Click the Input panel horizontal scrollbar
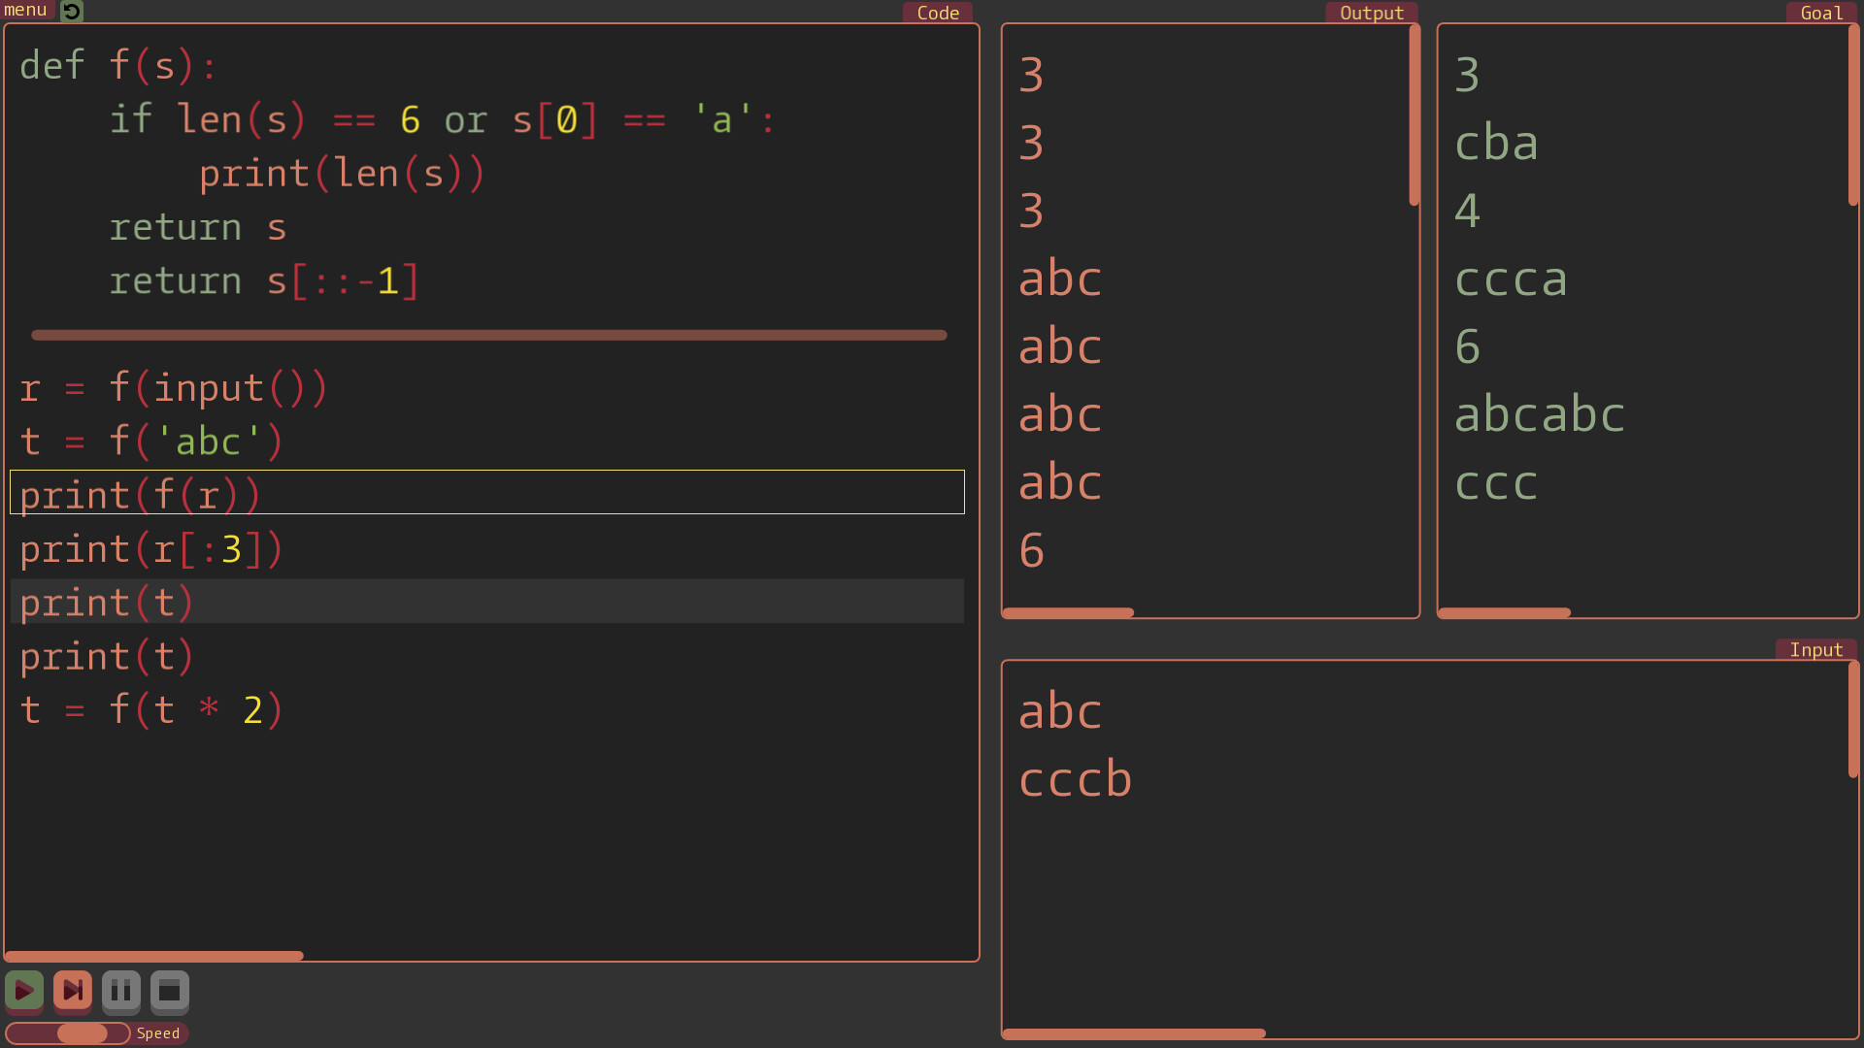1864x1048 pixels. point(1134,1032)
